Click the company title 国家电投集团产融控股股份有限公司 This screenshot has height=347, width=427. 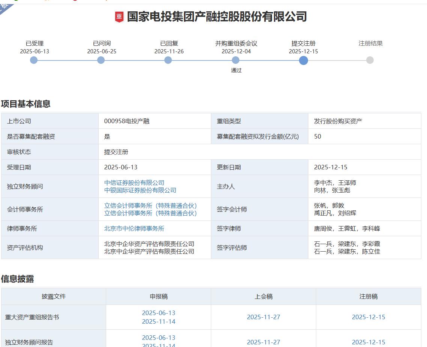click(x=217, y=17)
